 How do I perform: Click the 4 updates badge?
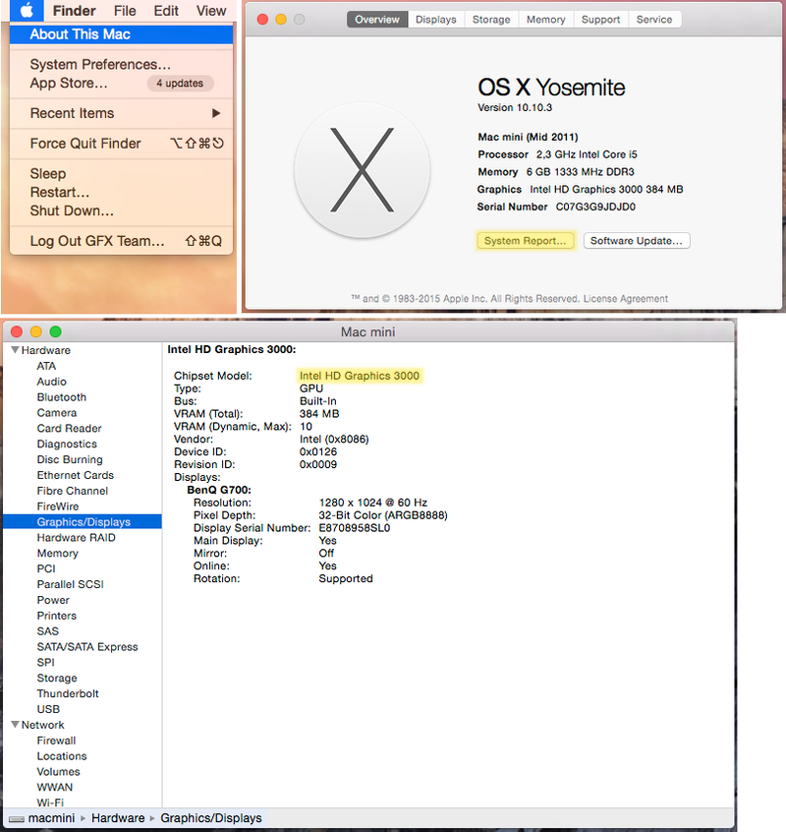pyautogui.click(x=180, y=84)
